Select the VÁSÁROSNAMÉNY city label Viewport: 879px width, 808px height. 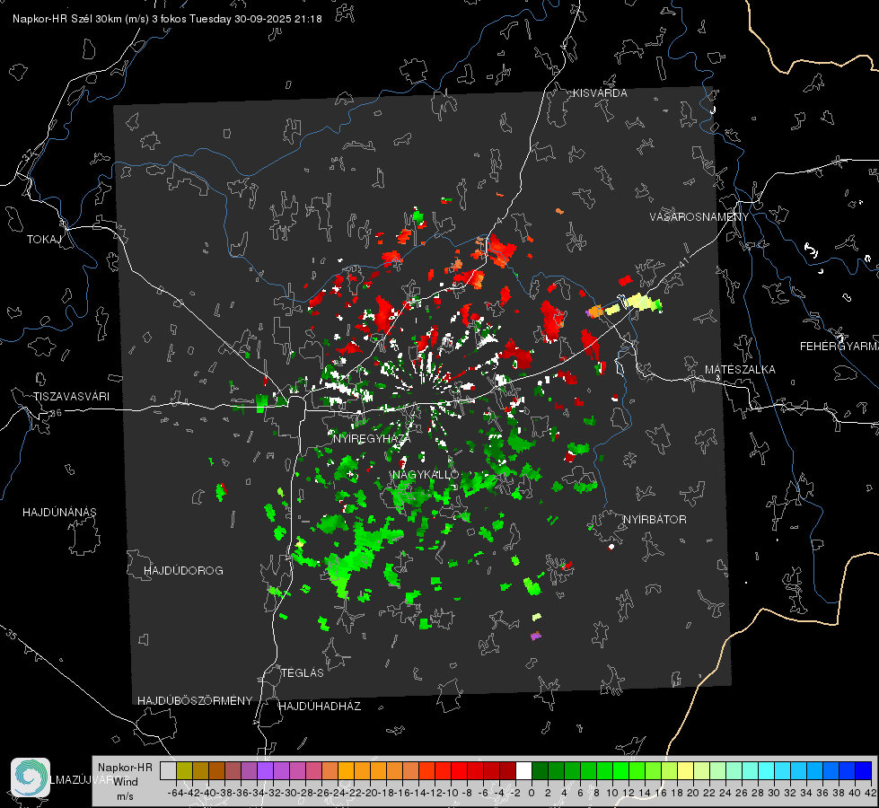click(x=699, y=217)
